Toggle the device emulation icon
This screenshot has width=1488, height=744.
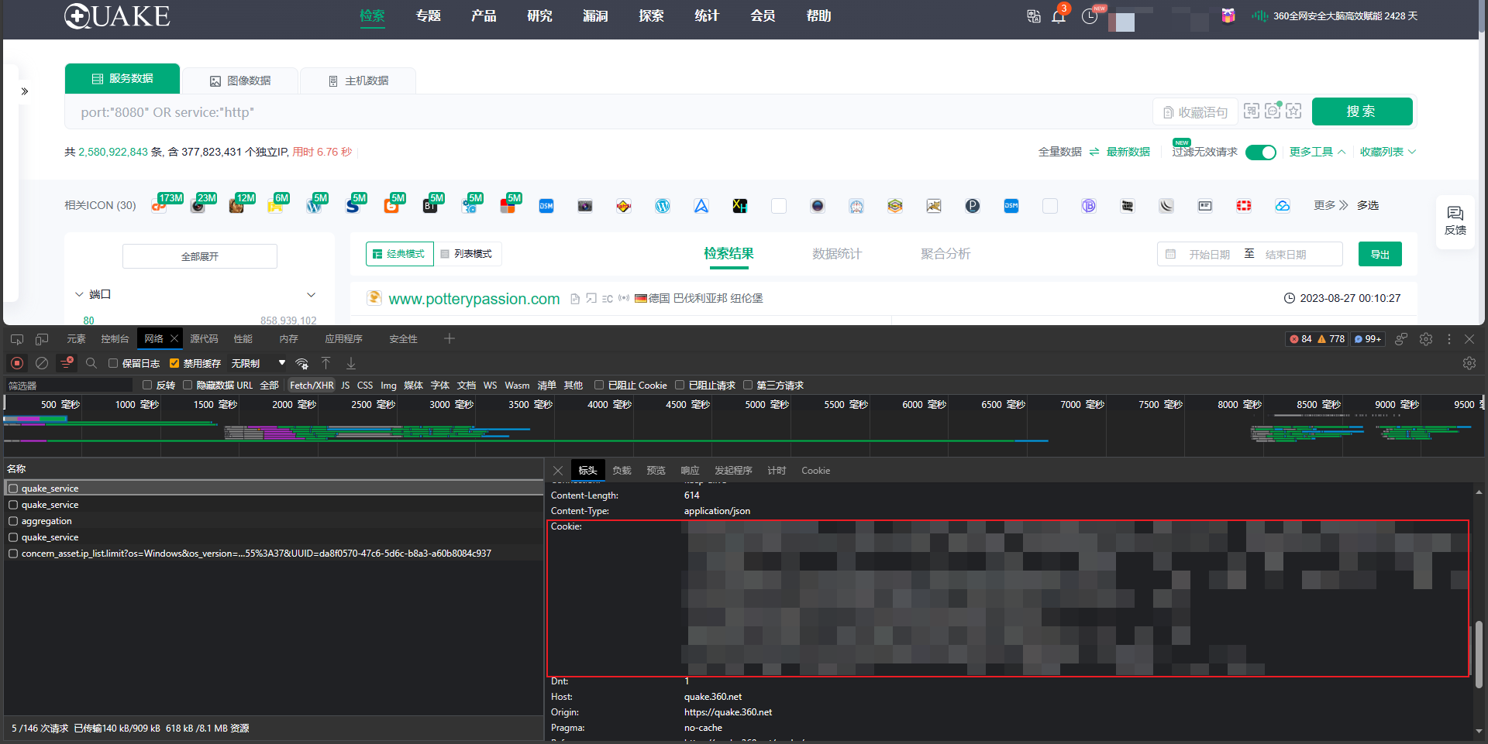tap(42, 339)
